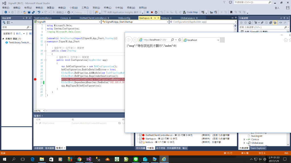
Task: Open File Explorer from the taskbar
Action: pyautogui.click(x=42, y=159)
